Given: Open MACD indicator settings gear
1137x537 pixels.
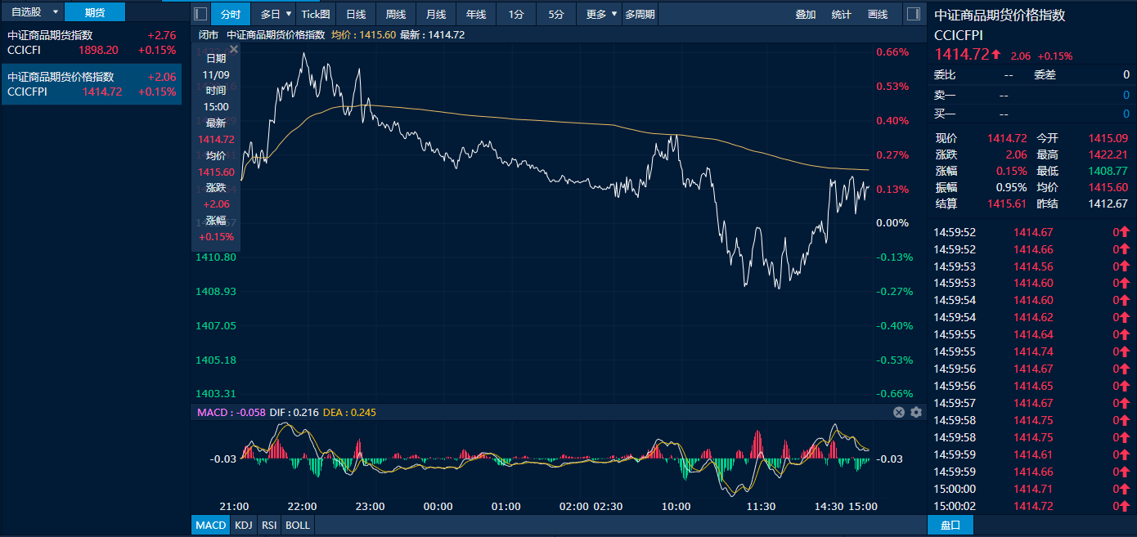Looking at the screenshot, I should [x=916, y=413].
